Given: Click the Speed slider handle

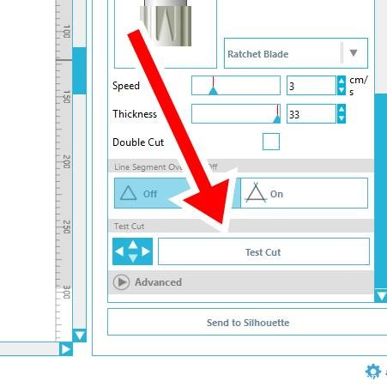Looking at the screenshot, I should click(213, 91).
